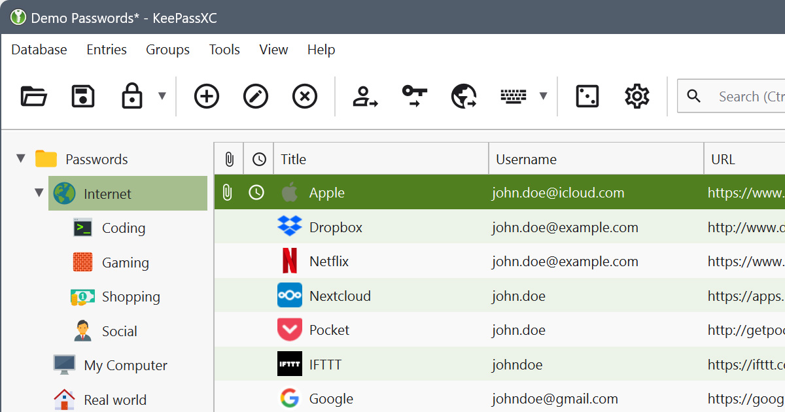Click the johndoe username for IFTTT

[517, 365]
